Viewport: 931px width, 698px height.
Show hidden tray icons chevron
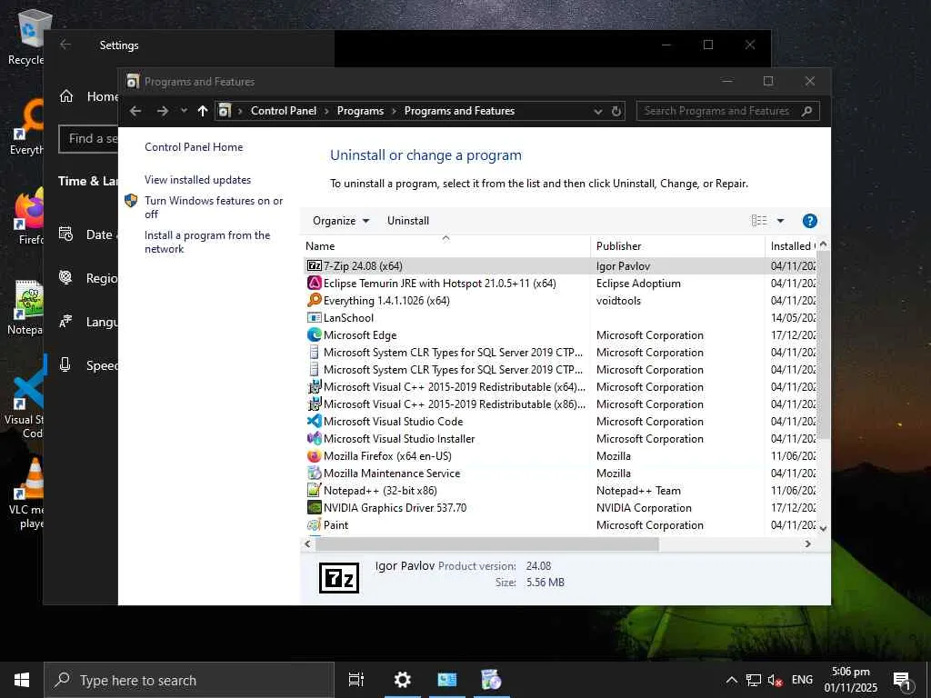[732, 680]
